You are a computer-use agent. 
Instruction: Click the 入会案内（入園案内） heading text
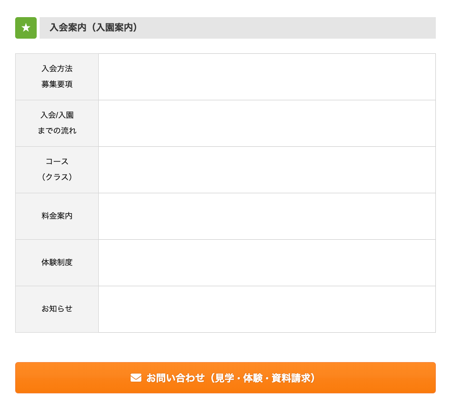pyautogui.click(x=93, y=27)
